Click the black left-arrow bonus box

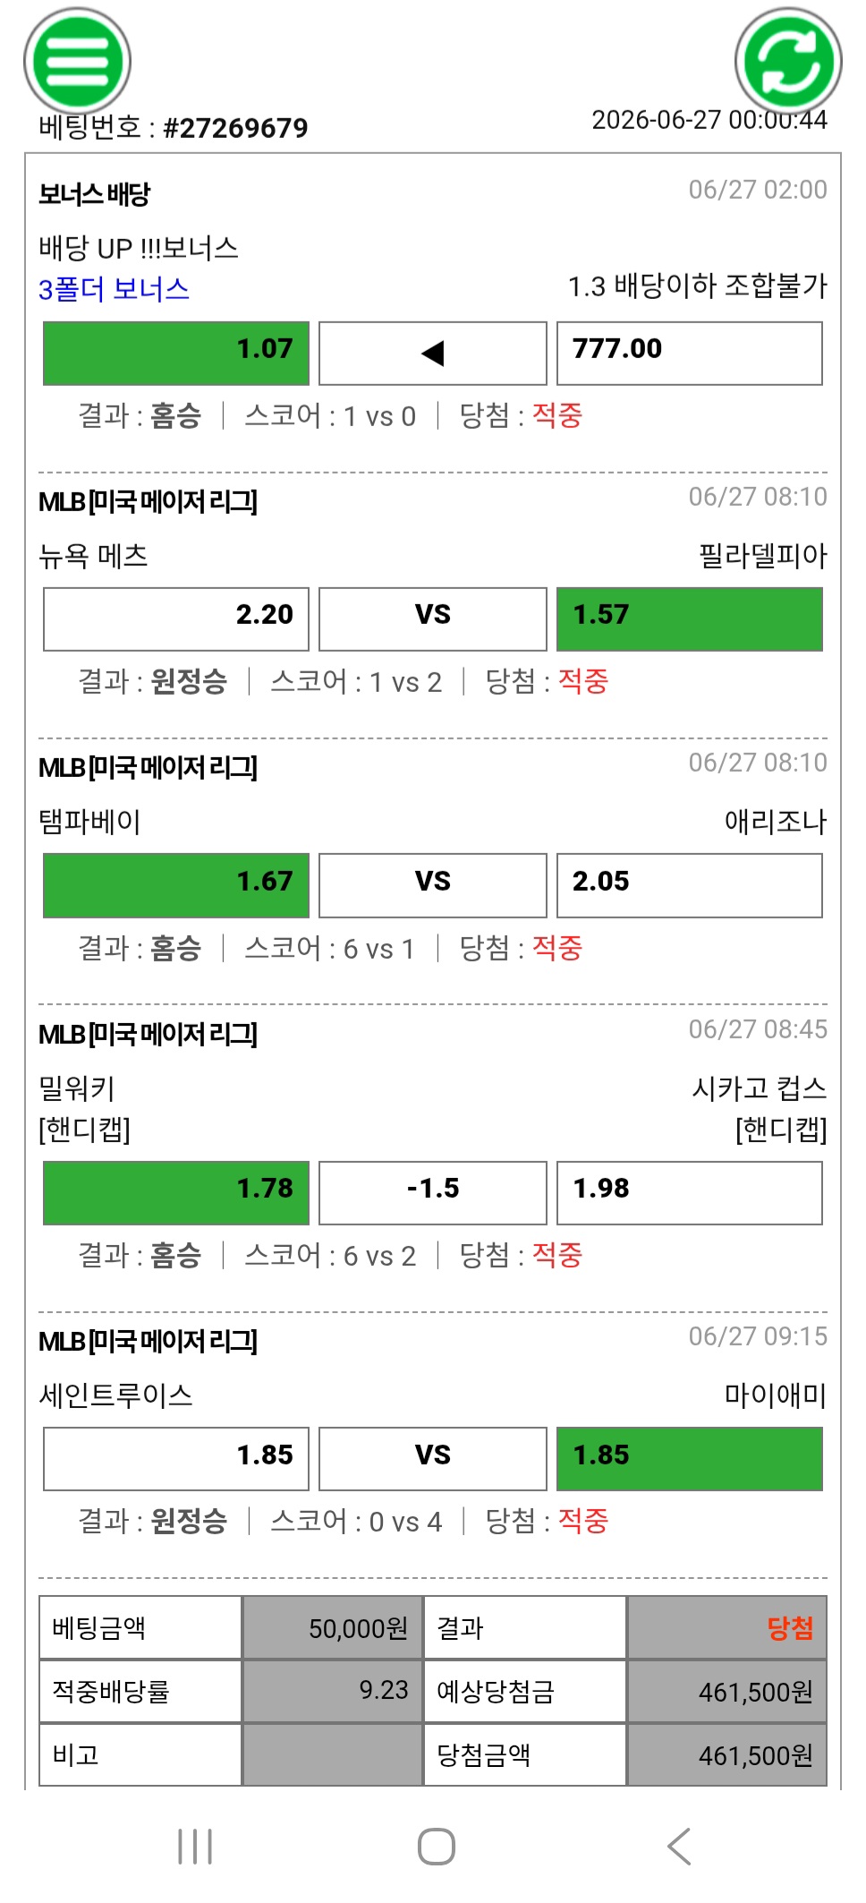click(x=433, y=354)
